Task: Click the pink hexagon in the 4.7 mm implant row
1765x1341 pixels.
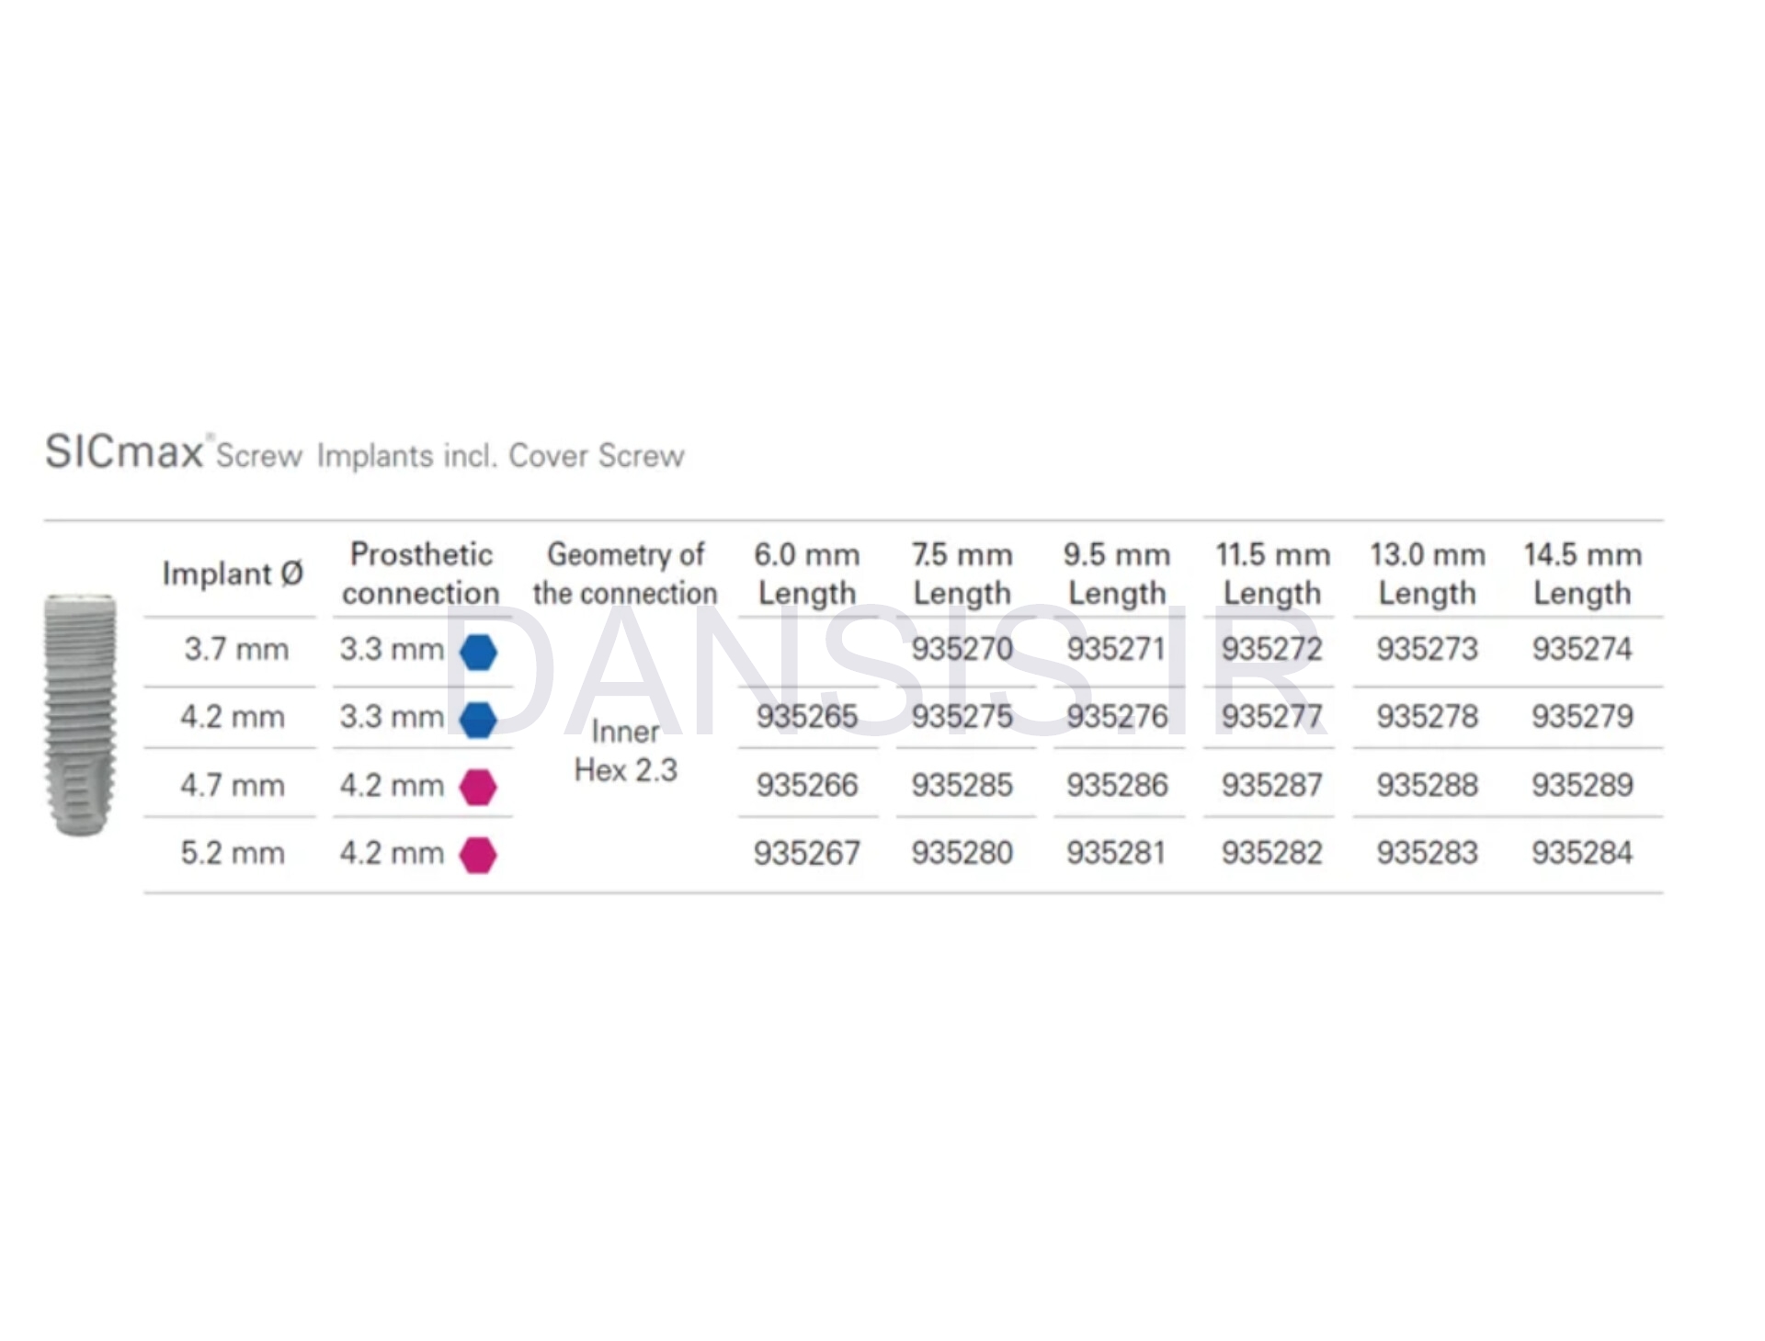Action: click(478, 787)
